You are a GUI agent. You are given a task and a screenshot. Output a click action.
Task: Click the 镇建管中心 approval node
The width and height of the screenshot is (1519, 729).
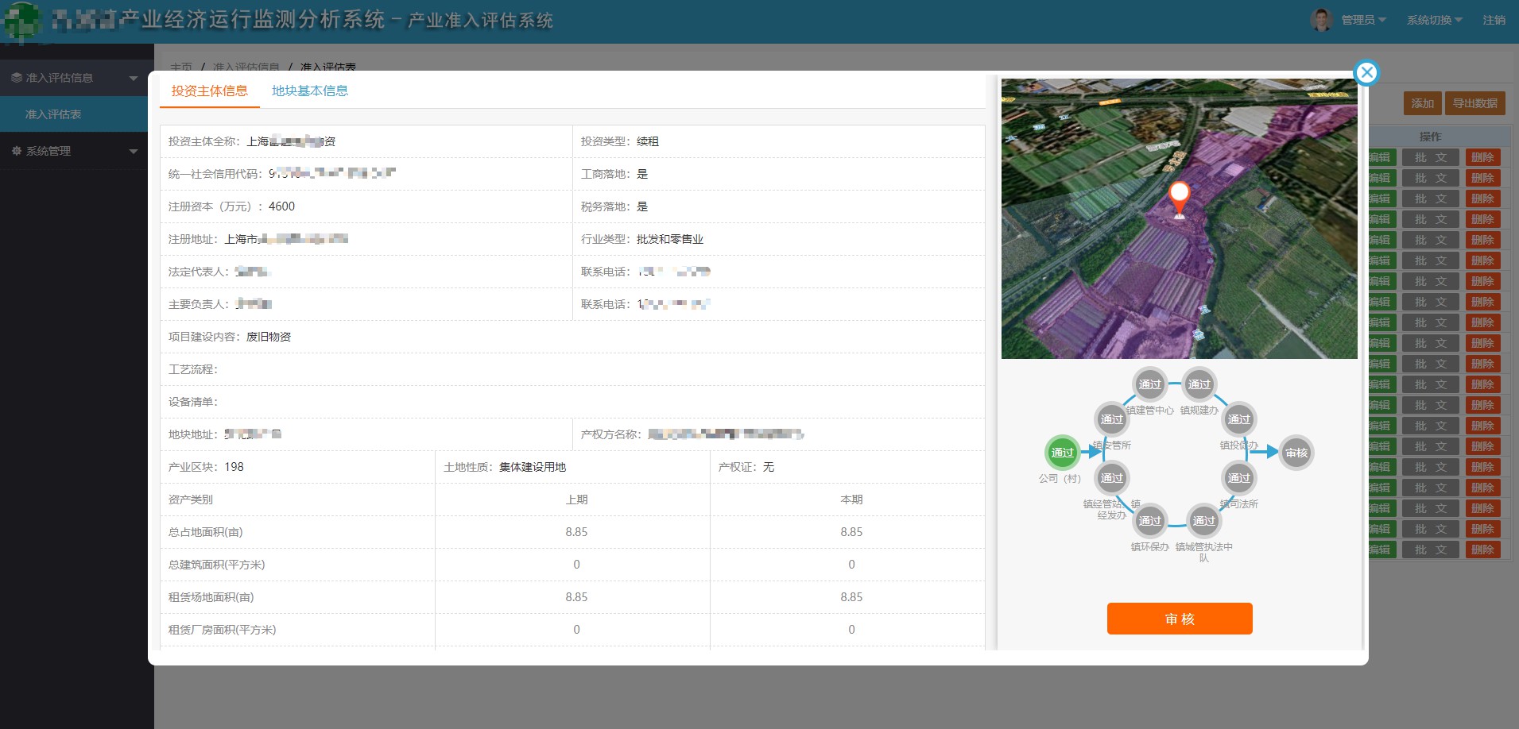(1149, 384)
